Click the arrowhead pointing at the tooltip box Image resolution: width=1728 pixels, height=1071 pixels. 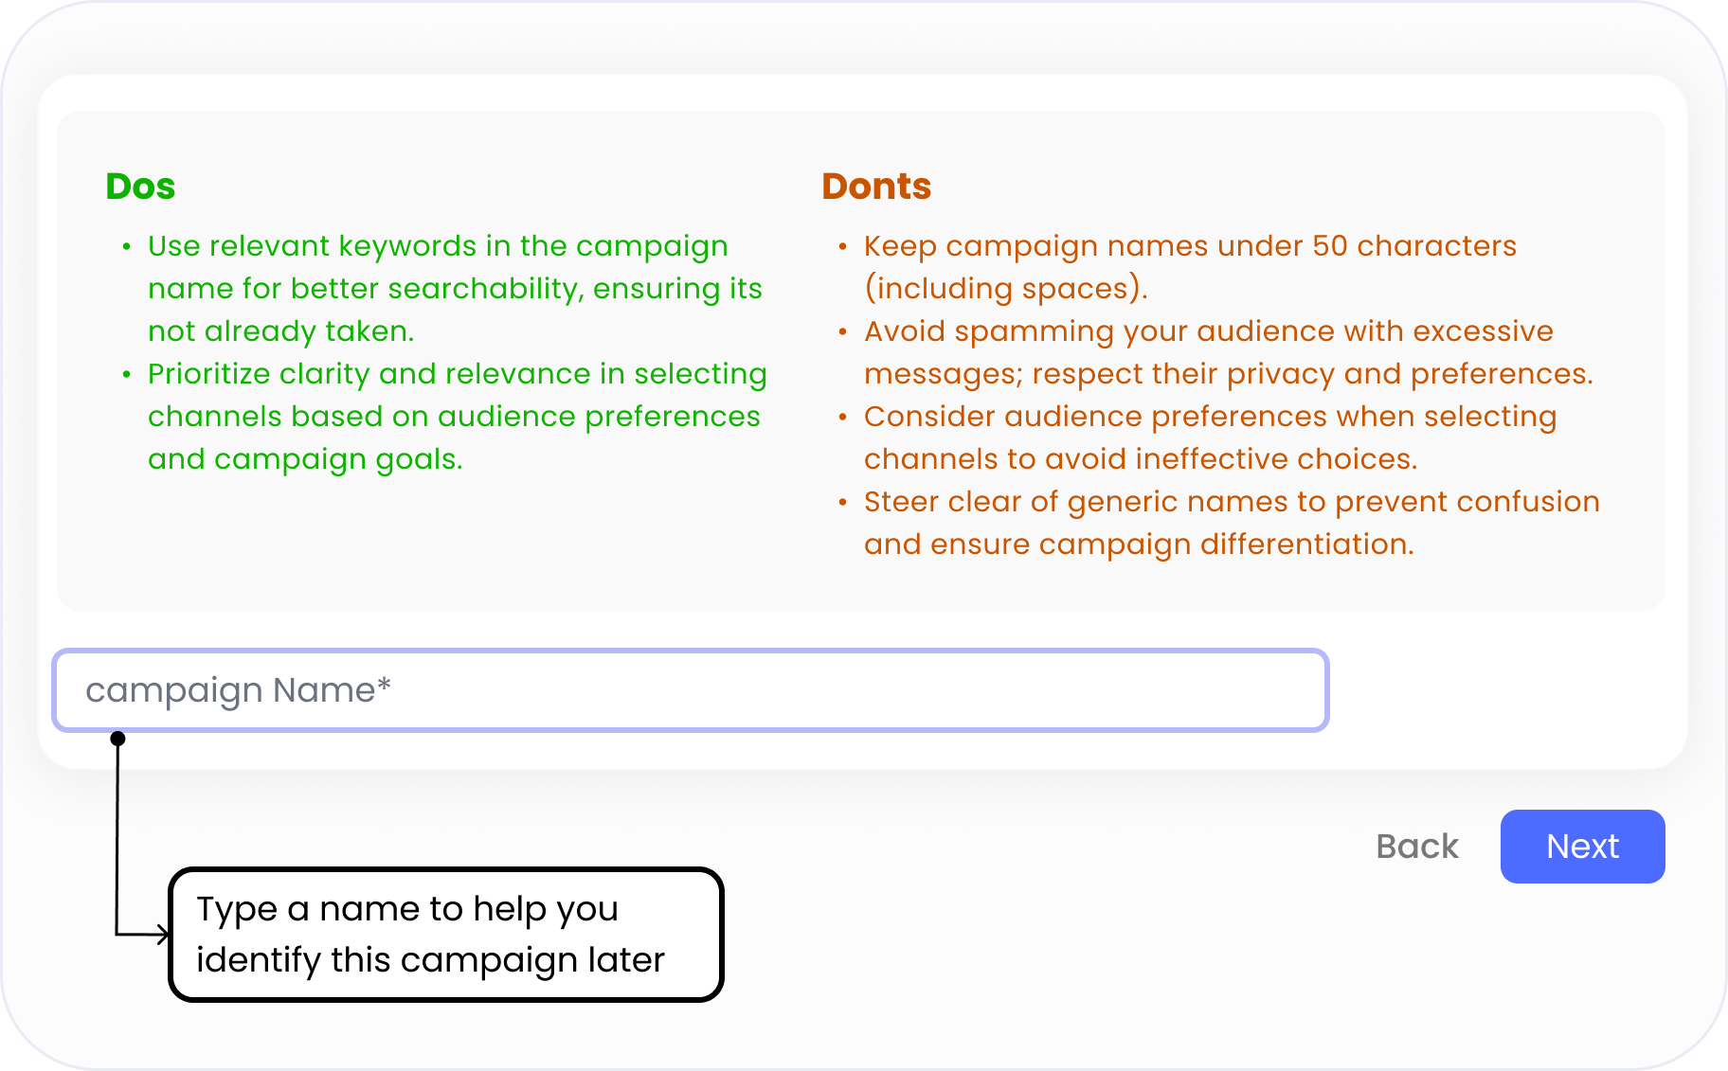point(163,935)
